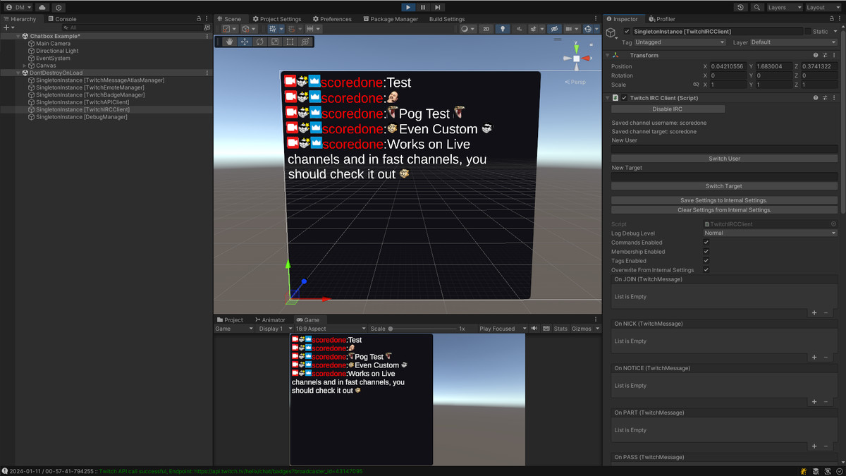The height and width of the screenshot is (476, 846).
Task: Open Twitch IRC Client more options menu
Action: tap(834, 98)
